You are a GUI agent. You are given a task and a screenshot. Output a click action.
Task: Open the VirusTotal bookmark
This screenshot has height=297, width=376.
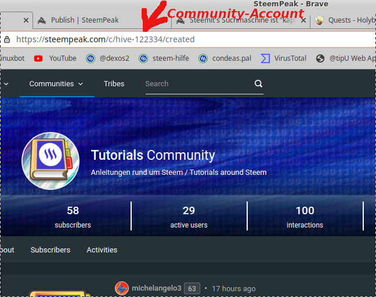click(x=284, y=58)
